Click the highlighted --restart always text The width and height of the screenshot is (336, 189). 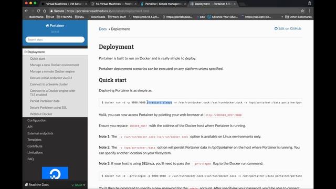tap(160, 102)
